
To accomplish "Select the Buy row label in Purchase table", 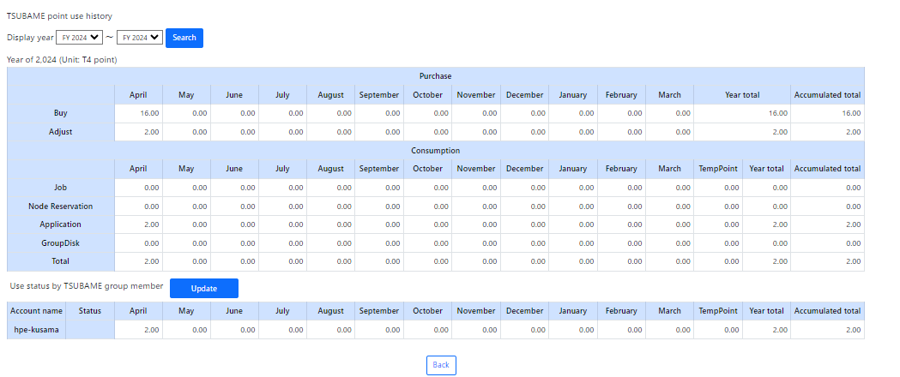I will tap(60, 113).
